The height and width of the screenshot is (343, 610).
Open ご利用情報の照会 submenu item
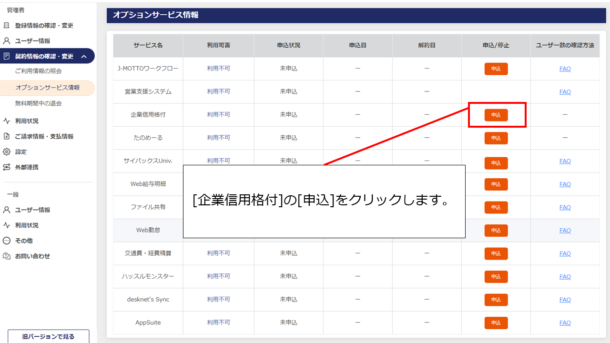38,71
